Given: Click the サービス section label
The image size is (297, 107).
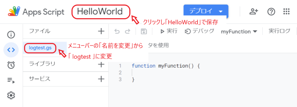Looking at the screenshot, I should pyautogui.click(x=39, y=79).
